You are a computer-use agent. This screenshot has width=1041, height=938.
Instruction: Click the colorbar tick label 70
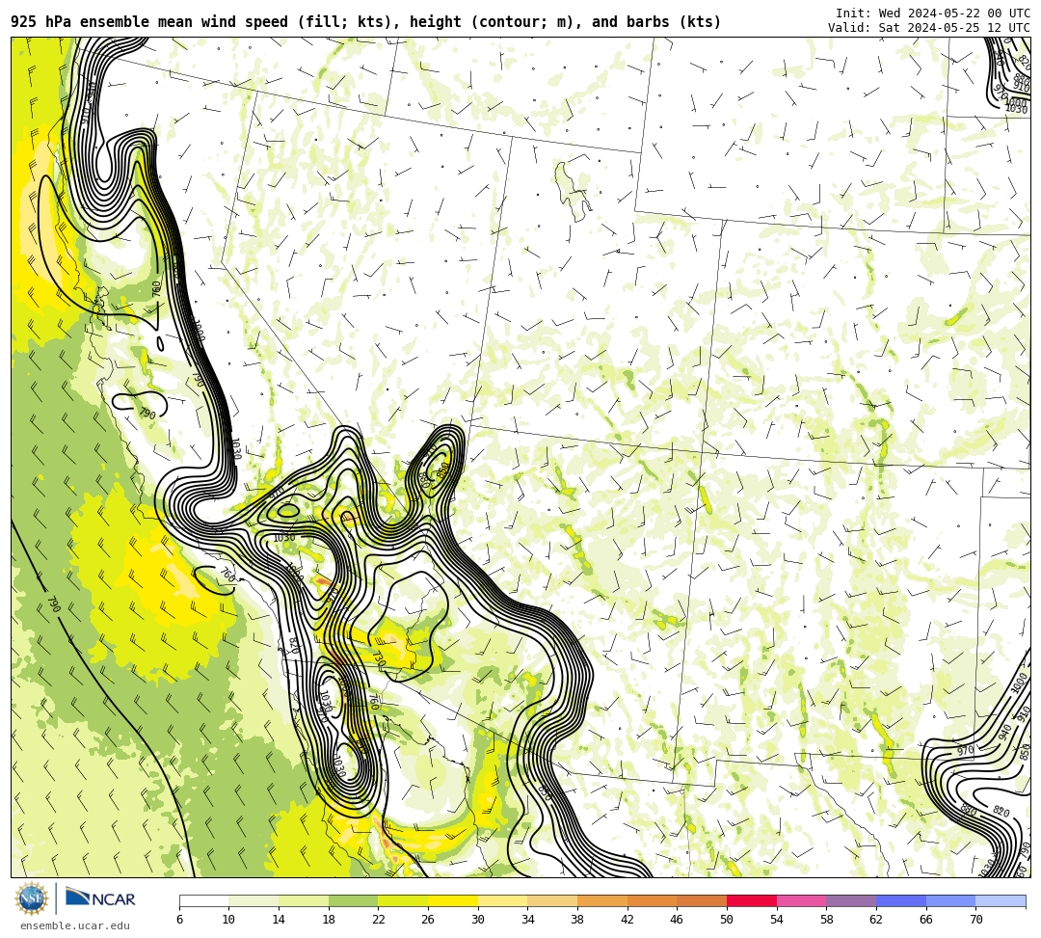975,920
